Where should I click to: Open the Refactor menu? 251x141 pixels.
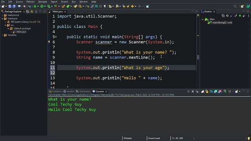coord(31,2)
